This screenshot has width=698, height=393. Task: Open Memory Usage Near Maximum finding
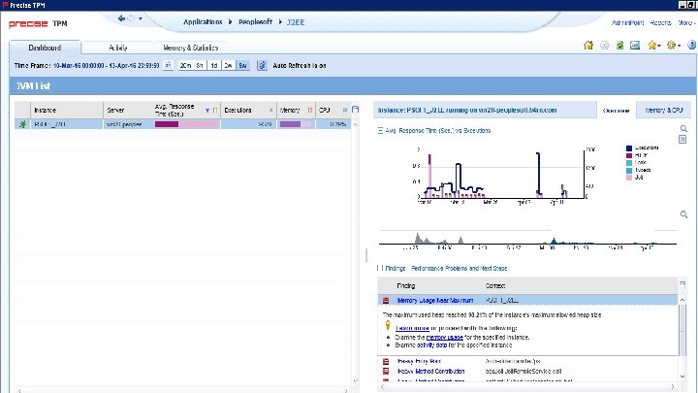(x=435, y=301)
